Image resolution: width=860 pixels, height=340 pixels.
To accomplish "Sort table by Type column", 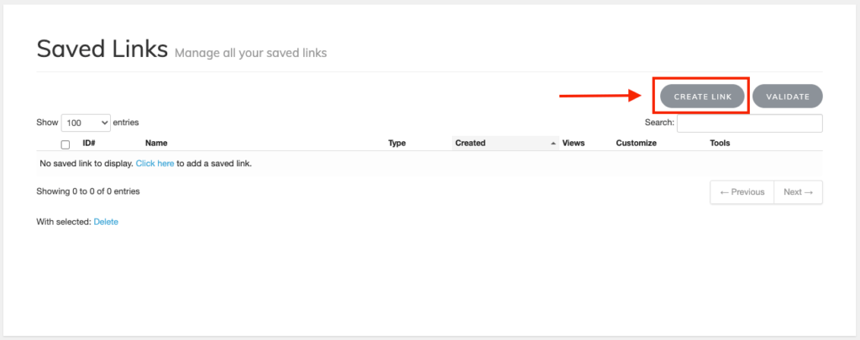I will (397, 143).
